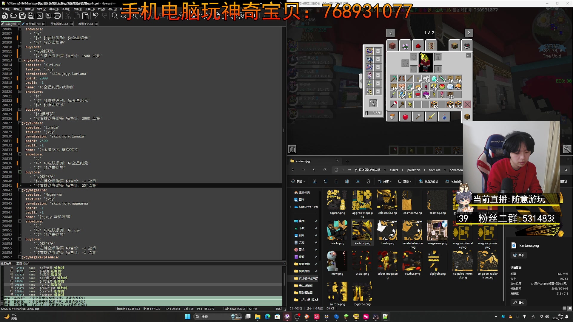Open the 排序 sort dropdown in File Explorer
Viewport: 573px width, 322px height.
(x=385, y=181)
